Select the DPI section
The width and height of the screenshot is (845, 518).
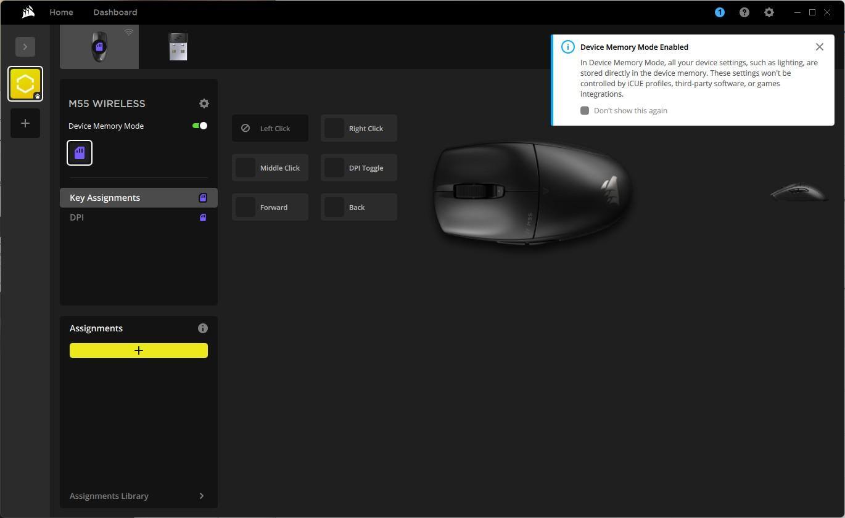pos(76,217)
